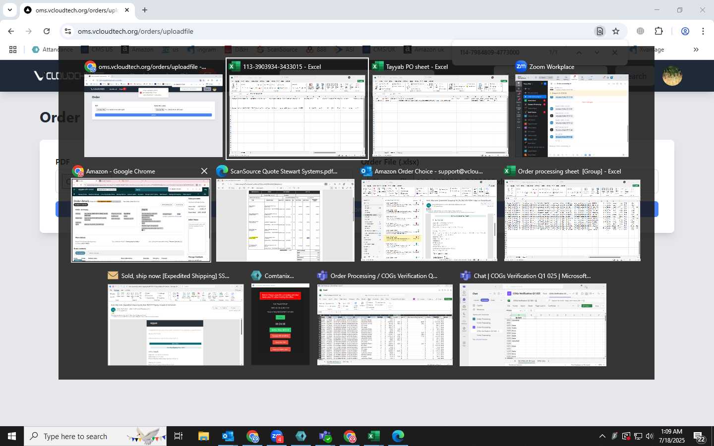Close the oms.vcloudtech.org tab

coord(127,10)
